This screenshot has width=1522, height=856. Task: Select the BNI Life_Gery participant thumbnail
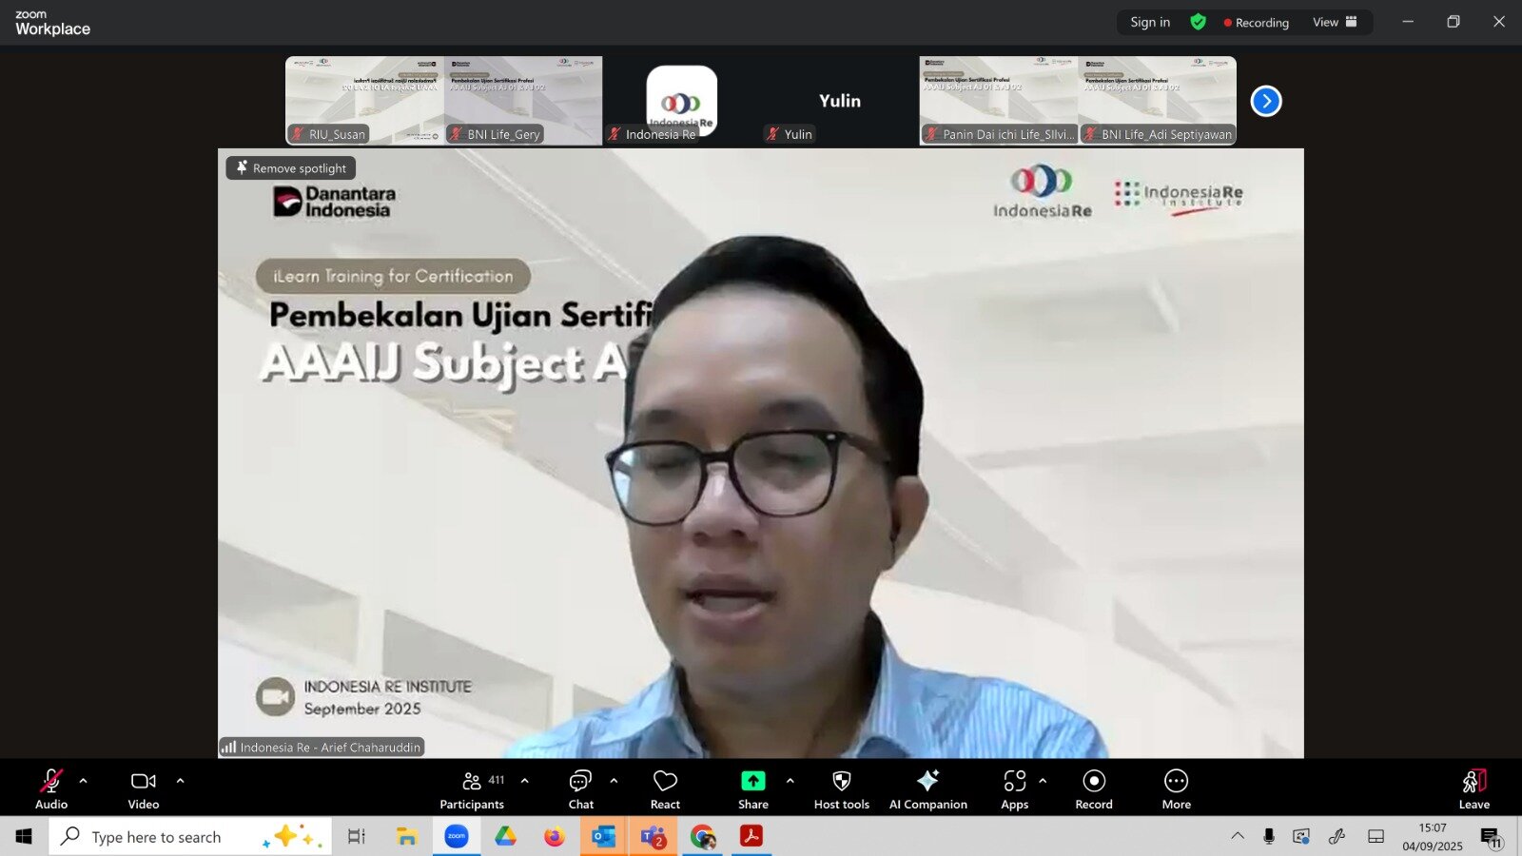click(523, 100)
